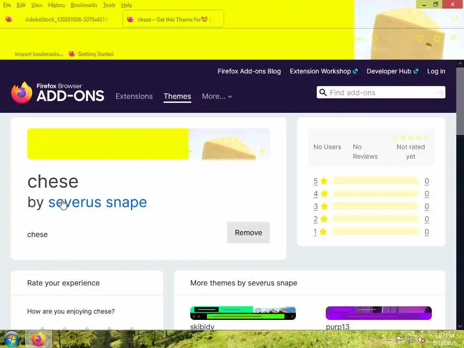The width and height of the screenshot is (464, 348).
Task: Click Not rated yet text
Action: click(x=411, y=151)
